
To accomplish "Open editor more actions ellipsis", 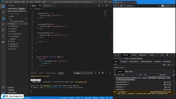I will (110, 5).
